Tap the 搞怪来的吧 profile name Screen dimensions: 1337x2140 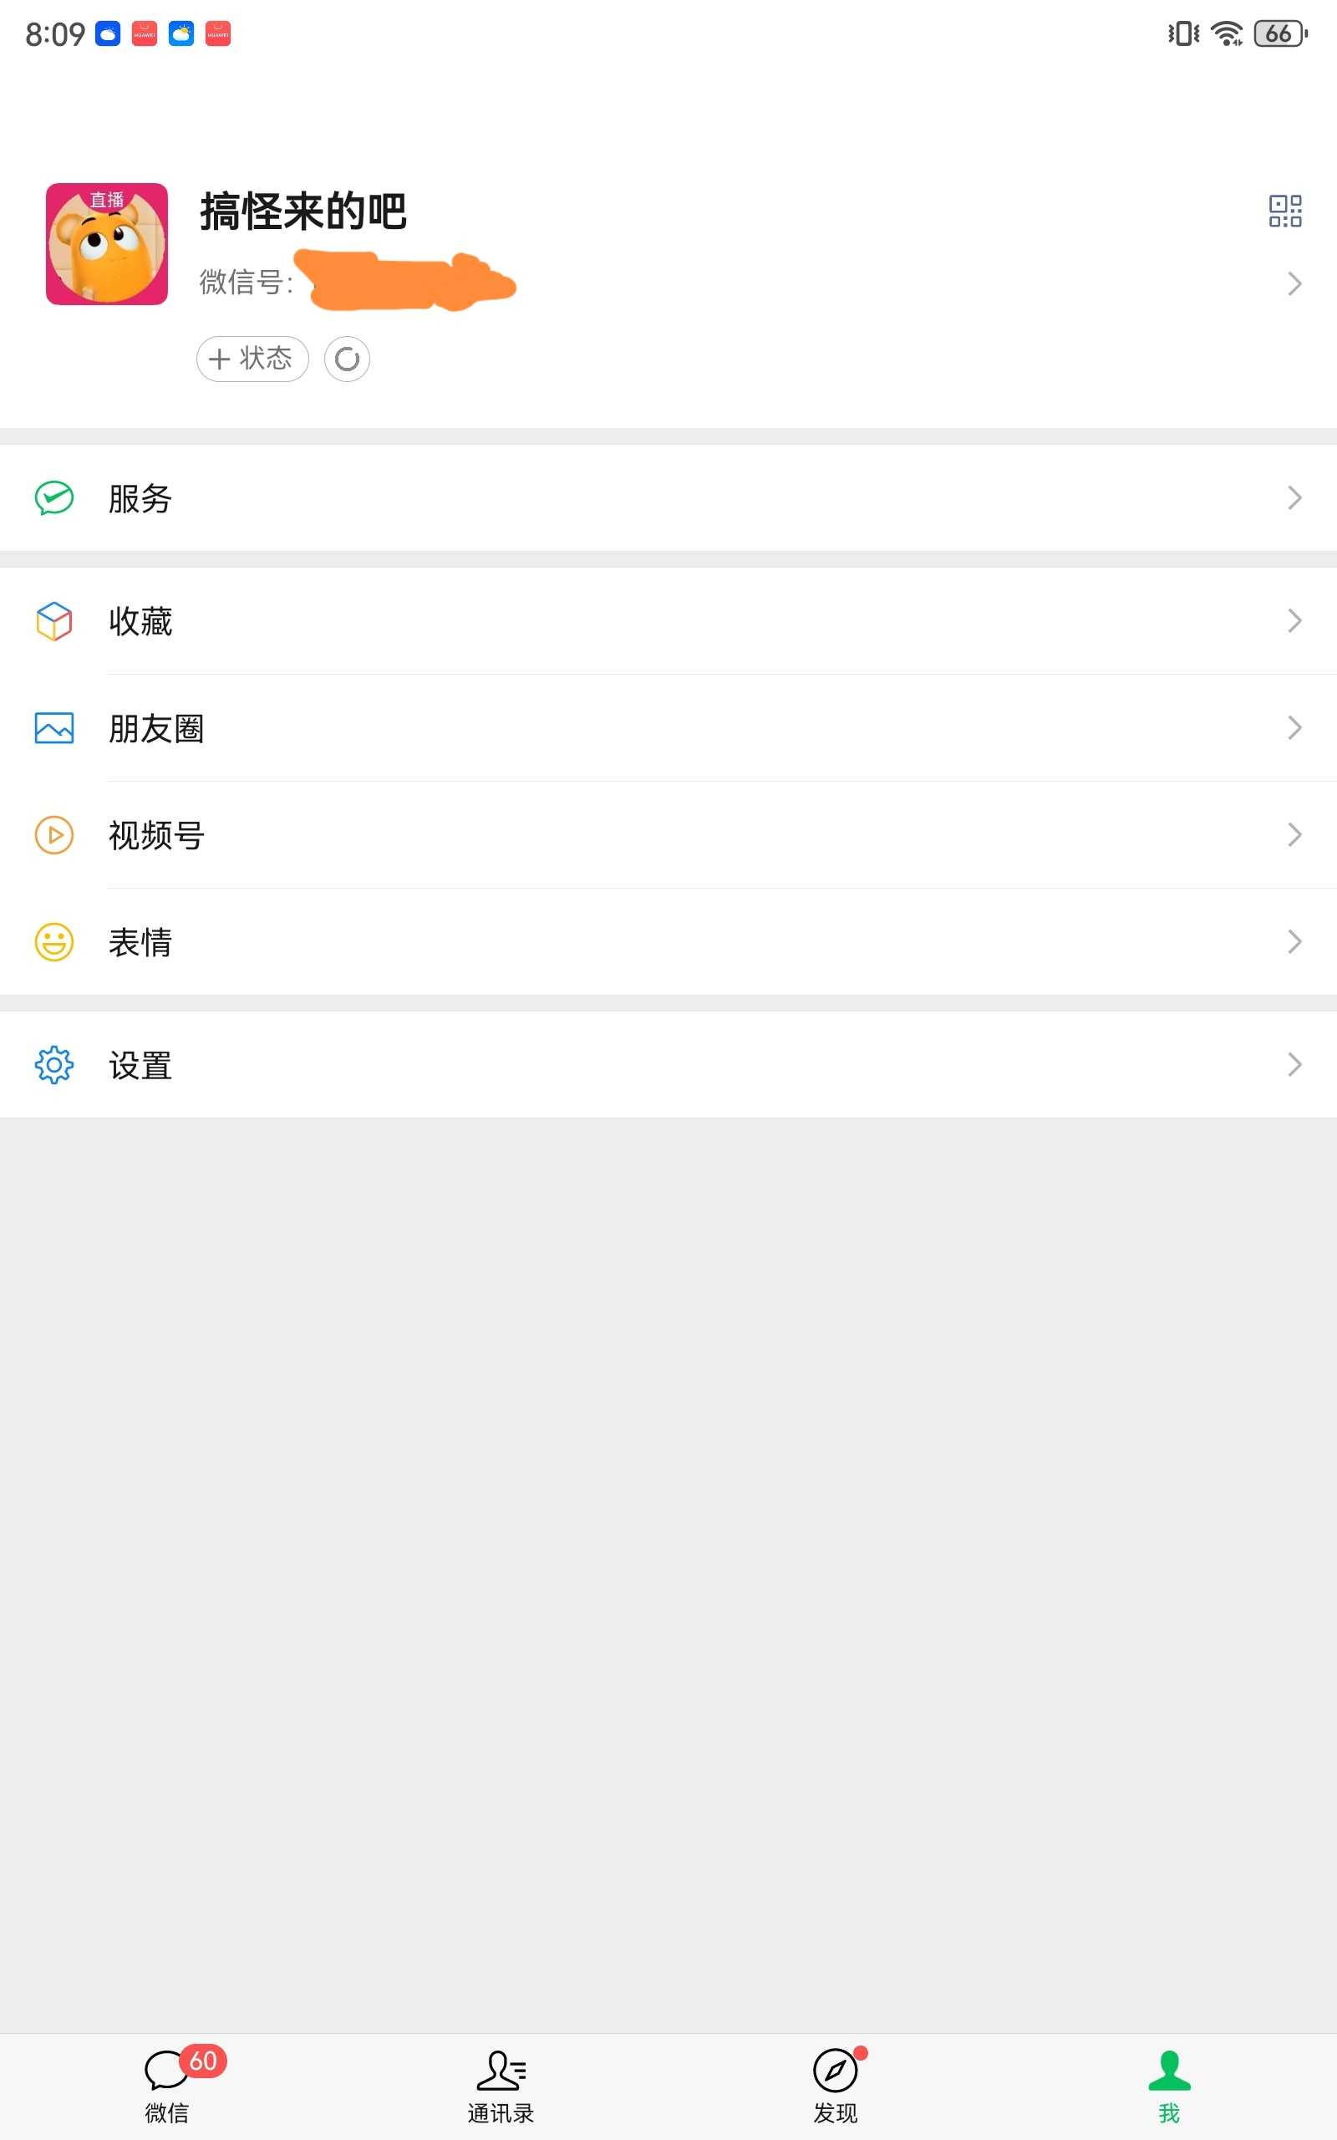tap(302, 212)
